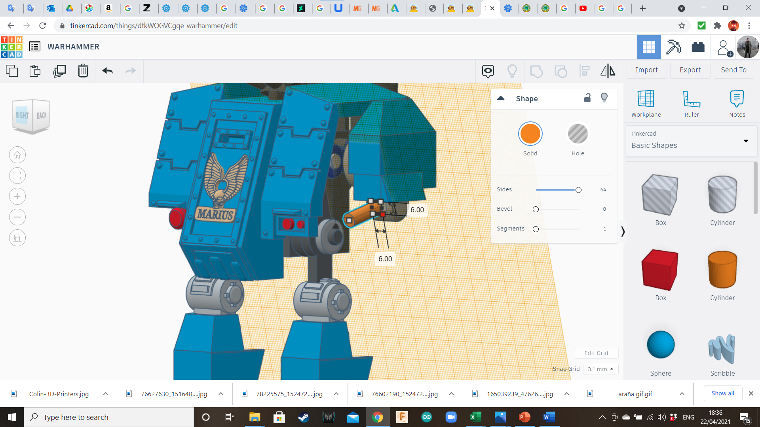Toggle the shape lock icon
The width and height of the screenshot is (760, 427).
[x=587, y=98]
